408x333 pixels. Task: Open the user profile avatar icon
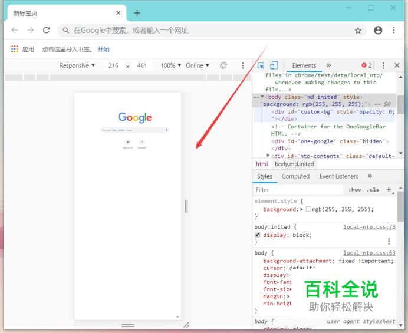tap(378, 30)
